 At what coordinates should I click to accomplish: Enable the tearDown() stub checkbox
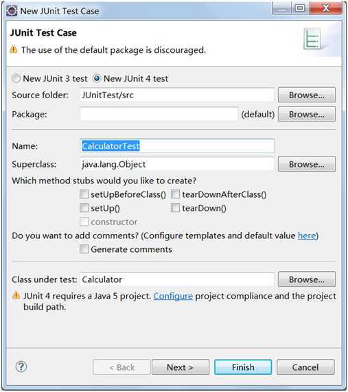[175, 208]
